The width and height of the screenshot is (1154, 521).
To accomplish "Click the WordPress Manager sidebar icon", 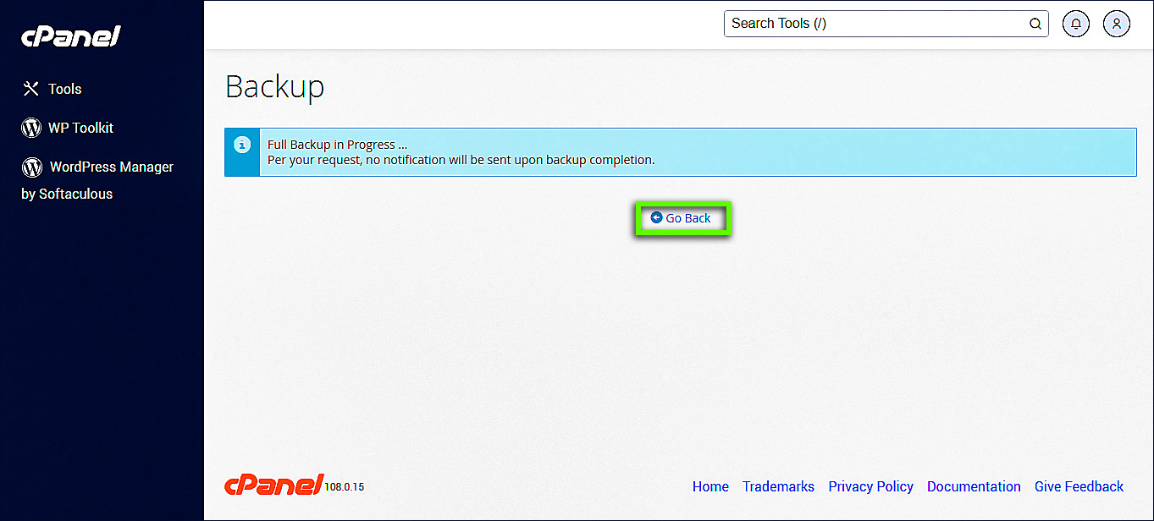I will [32, 167].
